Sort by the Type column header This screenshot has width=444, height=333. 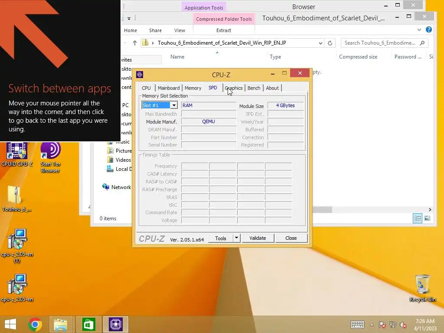[275, 57]
